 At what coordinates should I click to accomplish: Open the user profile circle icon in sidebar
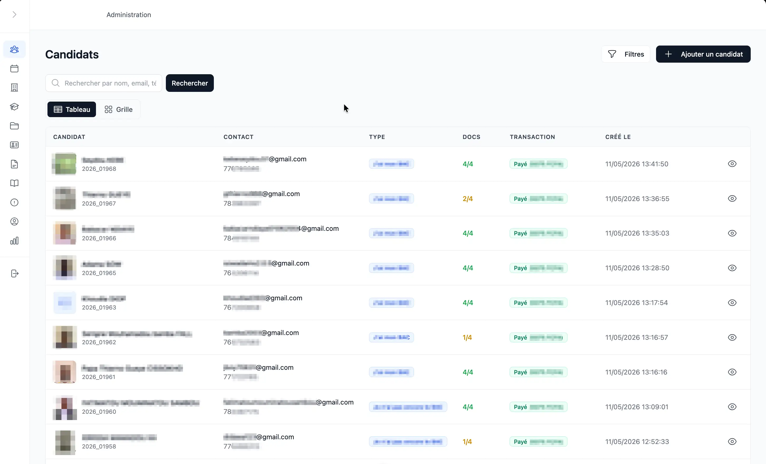tap(14, 222)
